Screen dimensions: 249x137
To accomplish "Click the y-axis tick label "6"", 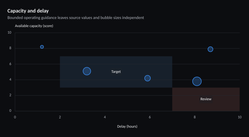I will coord(10,64).
